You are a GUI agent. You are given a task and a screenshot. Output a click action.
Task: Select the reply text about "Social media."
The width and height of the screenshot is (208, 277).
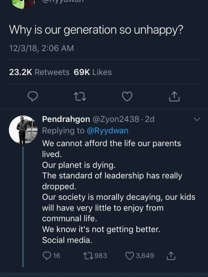coord(67,240)
